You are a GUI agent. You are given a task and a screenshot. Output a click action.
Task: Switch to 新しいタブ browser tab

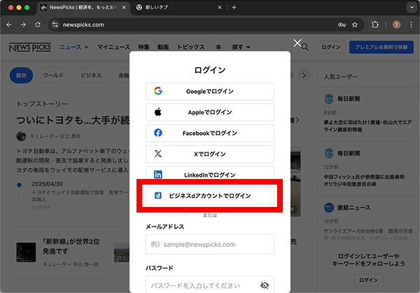[x=177, y=8]
